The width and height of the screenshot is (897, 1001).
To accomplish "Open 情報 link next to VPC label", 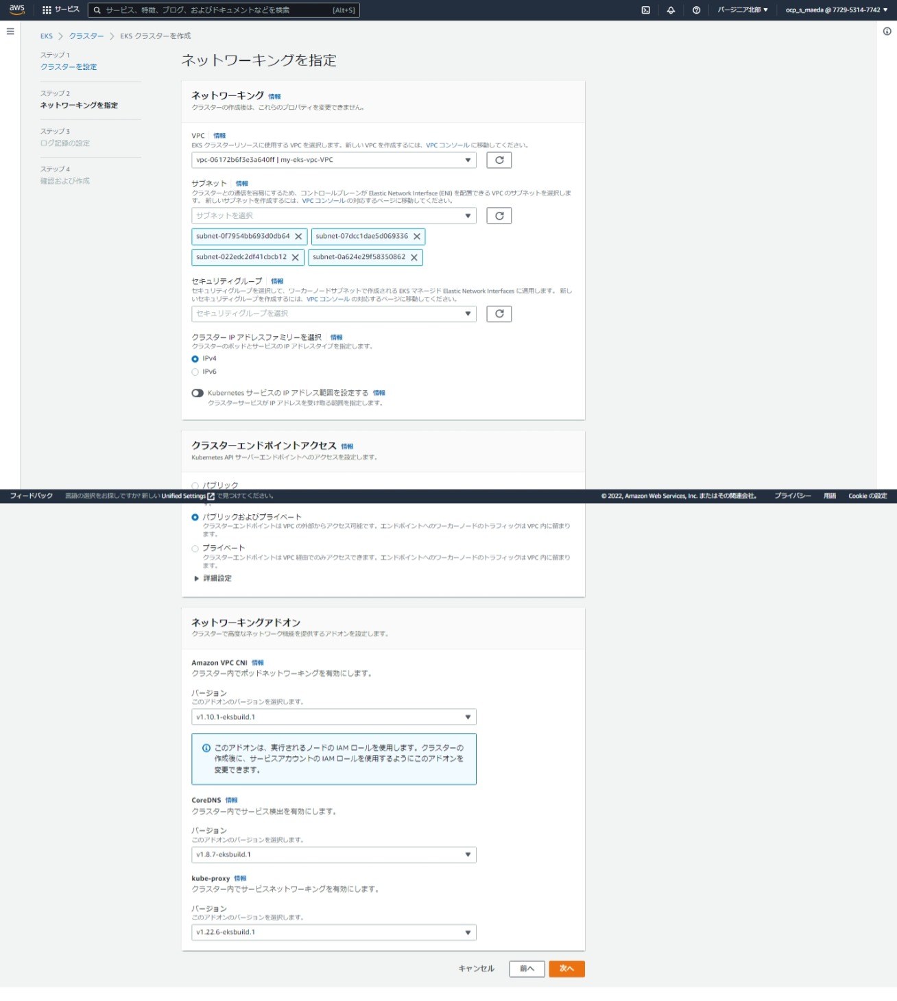I will (219, 136).
